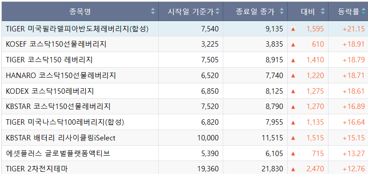The height and width of the screenshot is (174, 368).
Task: Click change value 1,410
Action: pyautogui.click(x=315, y=60)
